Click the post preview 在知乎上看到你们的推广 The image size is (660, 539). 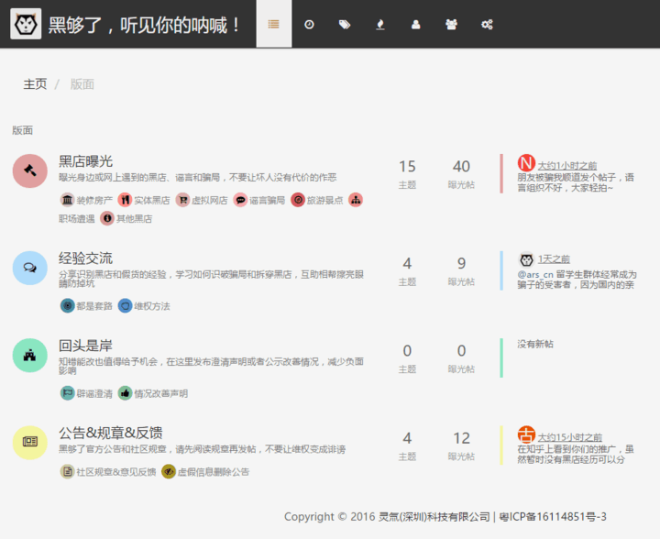576,455
